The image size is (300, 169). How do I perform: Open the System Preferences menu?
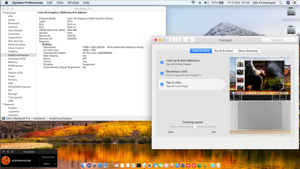(x=27, y=3)
